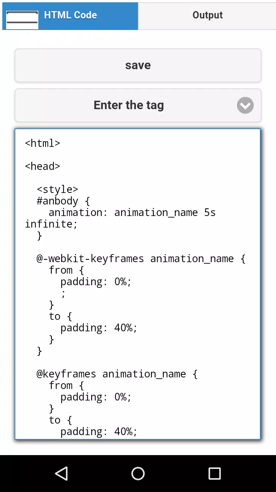The width and height of the screenshot is (276, 492).
Task: Click the @-webkit-keyframes animation_name line
Action: (141, 259)
